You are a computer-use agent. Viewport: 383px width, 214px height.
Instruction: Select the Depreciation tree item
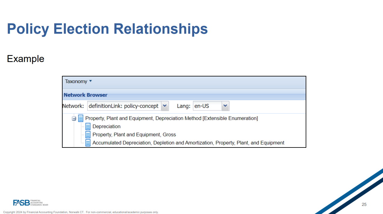[107, 126]
